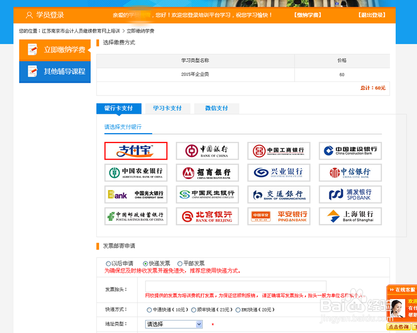The image size is (417, 333).
Task: Click the 退出登录 link in header
Action: [x=372, y=15]
